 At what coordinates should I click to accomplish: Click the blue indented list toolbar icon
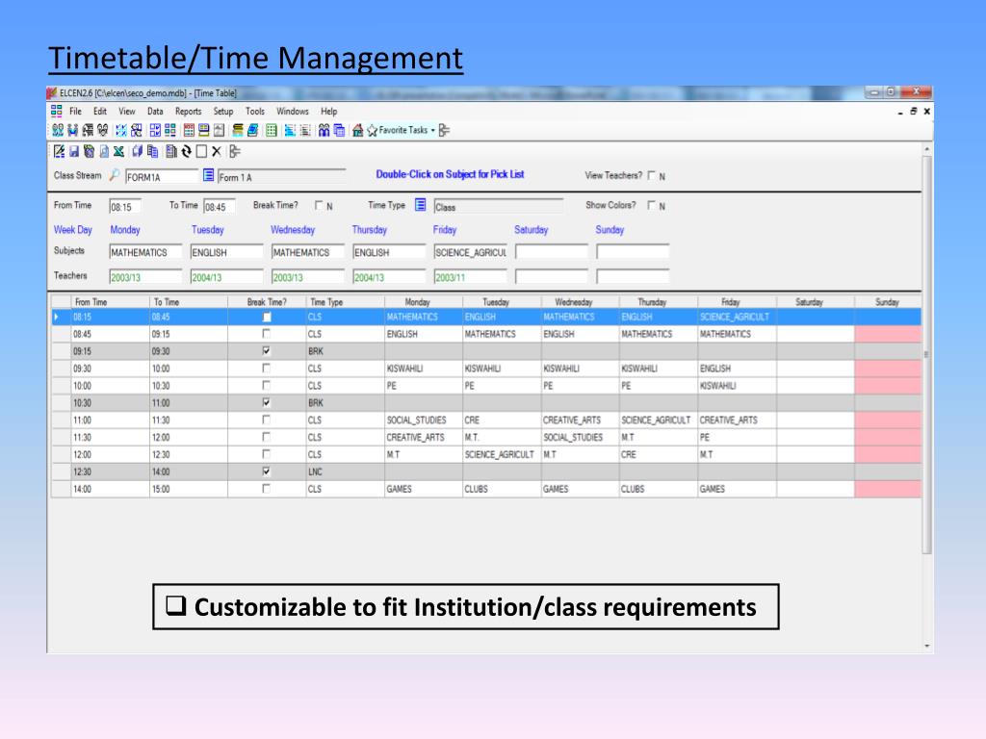point(289,130)
